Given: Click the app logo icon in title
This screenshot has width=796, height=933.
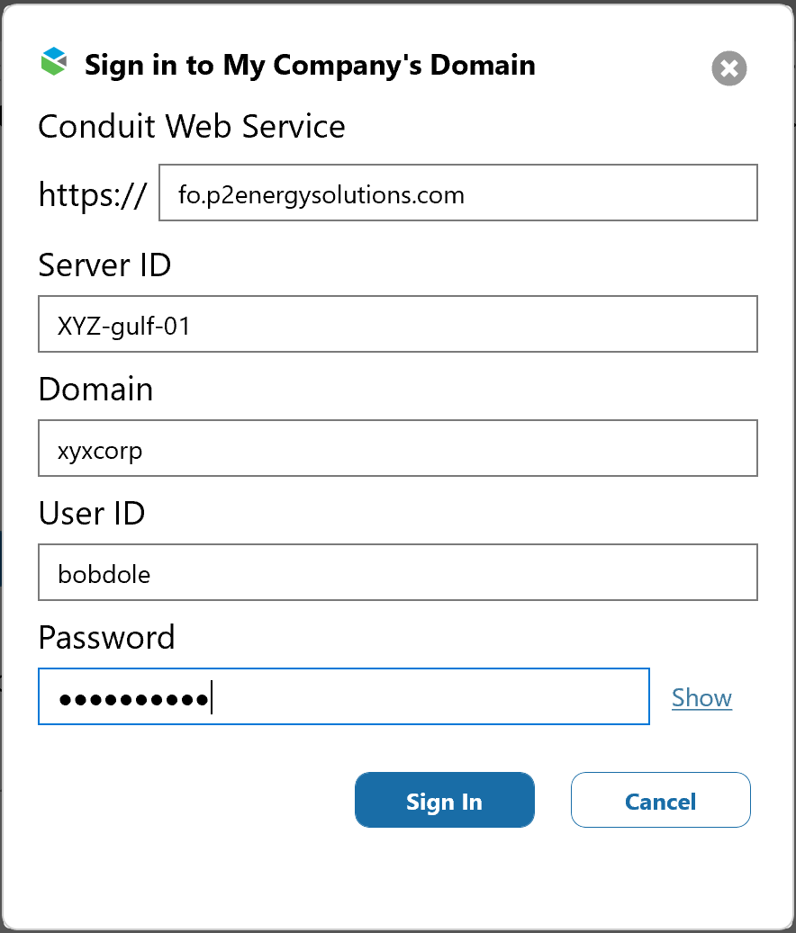Looking at the screenshot, I should [x=55, y=63].
